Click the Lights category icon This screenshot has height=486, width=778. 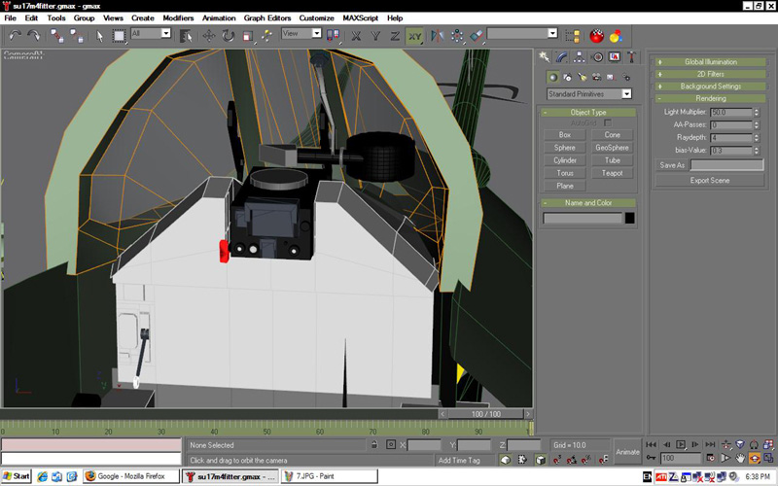(582, 76)
